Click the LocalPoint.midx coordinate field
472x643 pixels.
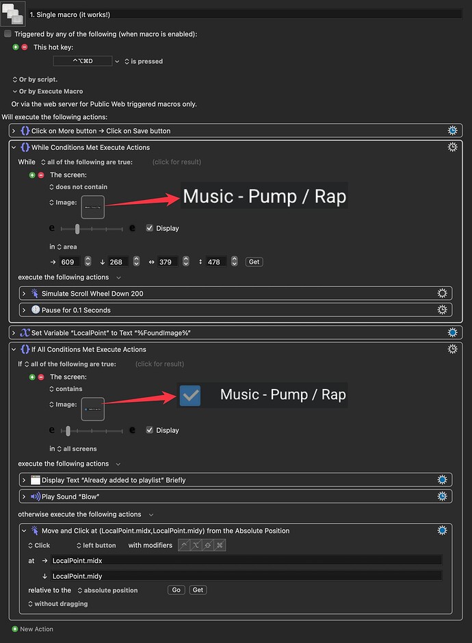[x=246, y=560]
